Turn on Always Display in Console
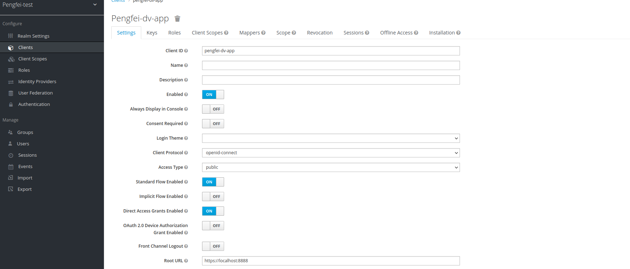Viewport: 630px width, 269px height. [x=213, y=109]
